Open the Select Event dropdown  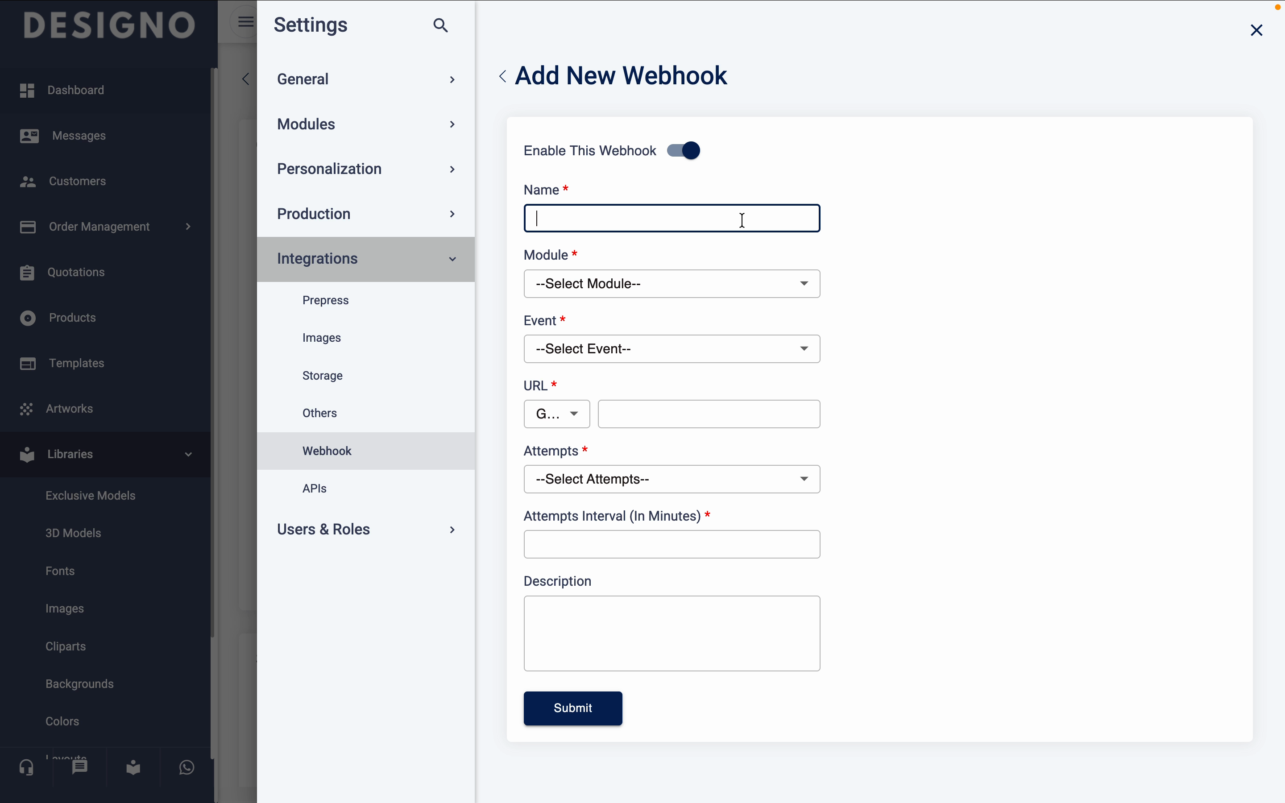(671, 349)
